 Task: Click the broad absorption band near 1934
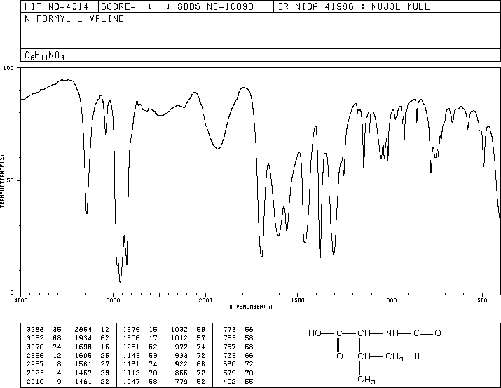point(217,149)
